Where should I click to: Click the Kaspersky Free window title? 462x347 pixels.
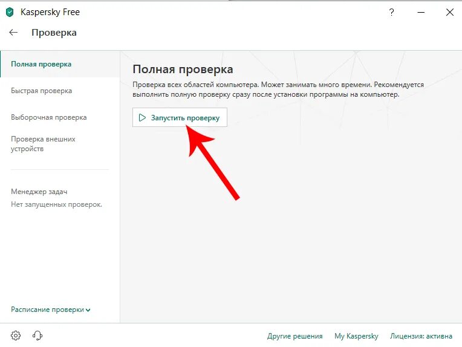(x=50, y=12)
